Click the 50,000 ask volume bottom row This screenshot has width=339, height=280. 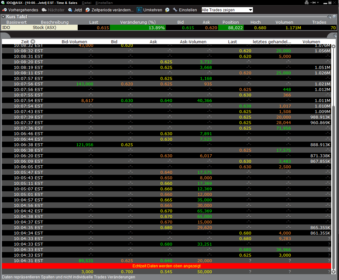[204, 272]
